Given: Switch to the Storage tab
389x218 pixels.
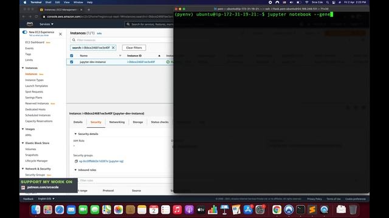Looking at the screenshot, I should tap(138, 122).
